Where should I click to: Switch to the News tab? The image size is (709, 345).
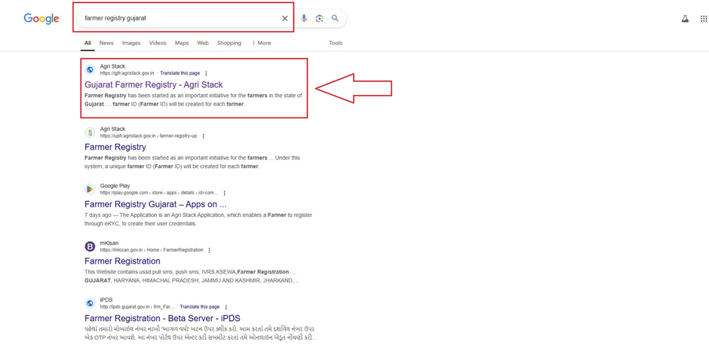(106, 43)
